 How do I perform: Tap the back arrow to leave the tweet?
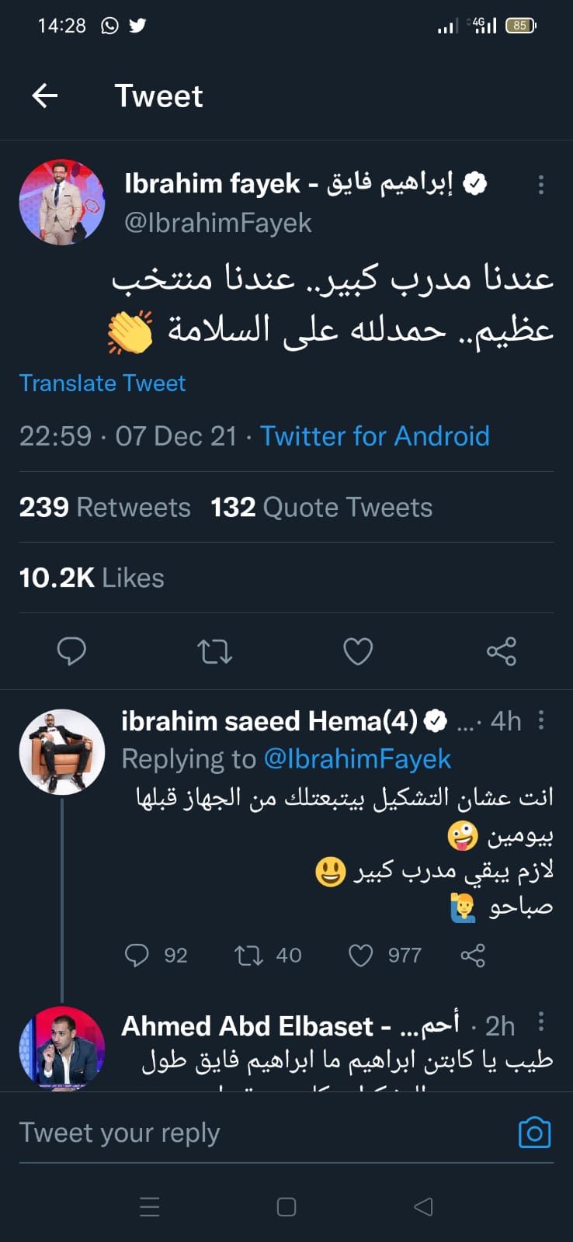pyautogui.click(x=45, y=95)
